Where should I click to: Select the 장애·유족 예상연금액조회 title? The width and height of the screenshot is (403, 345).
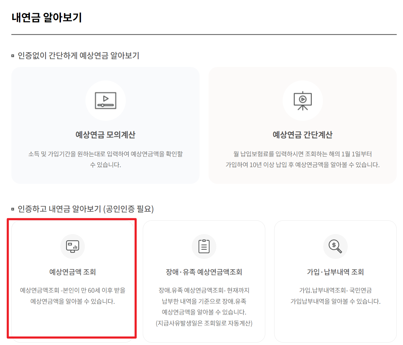pos(204,272)
